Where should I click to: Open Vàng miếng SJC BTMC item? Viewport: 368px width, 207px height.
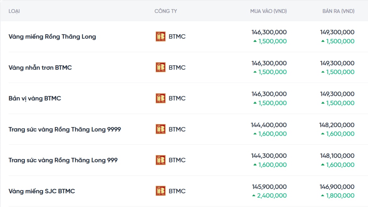42,191
